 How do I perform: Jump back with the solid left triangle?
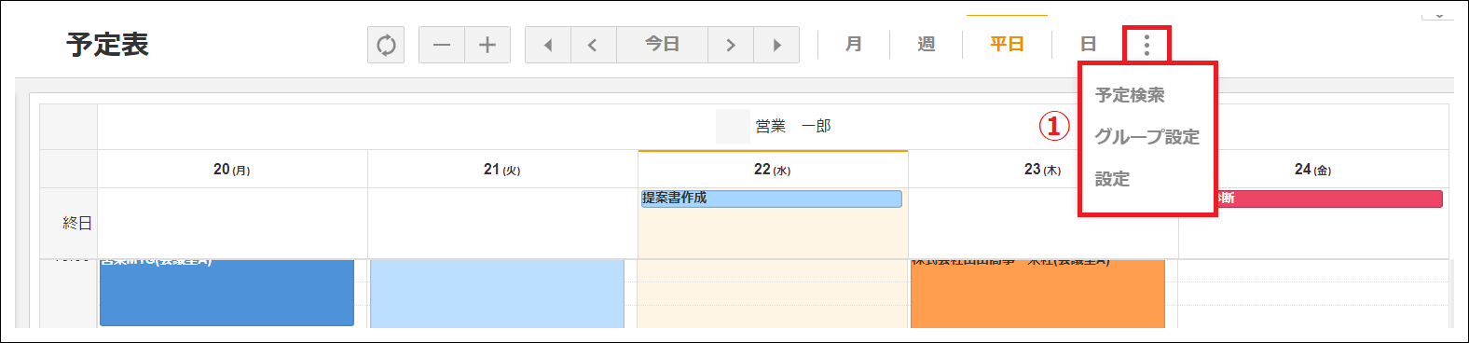(x=548, y=45)
